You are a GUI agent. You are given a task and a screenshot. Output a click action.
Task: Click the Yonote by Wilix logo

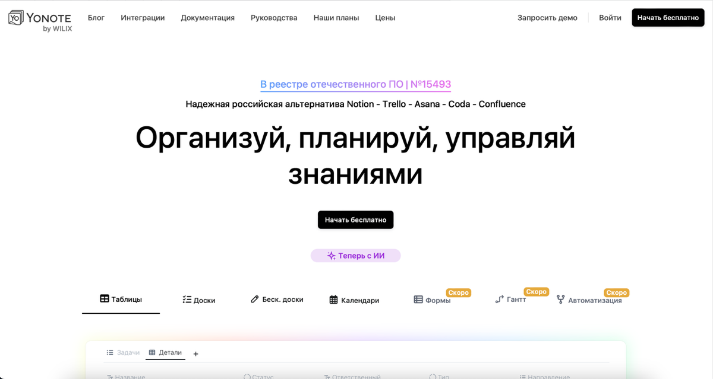[x=40, y=20]
